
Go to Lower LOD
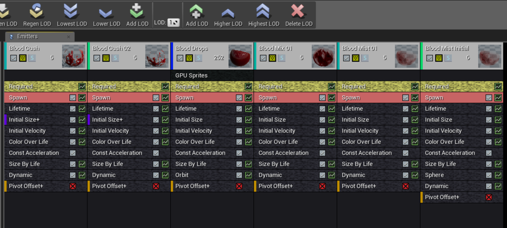pyautogui.click(x=106, y=13)
